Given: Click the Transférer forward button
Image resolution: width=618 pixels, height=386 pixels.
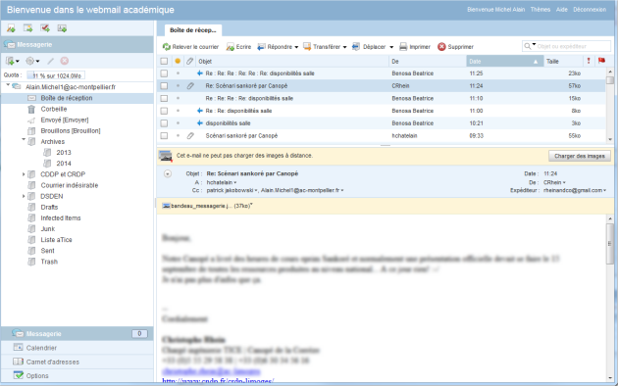Looking at the screenshot, I should pyautogui.click(x=322, y=47).
